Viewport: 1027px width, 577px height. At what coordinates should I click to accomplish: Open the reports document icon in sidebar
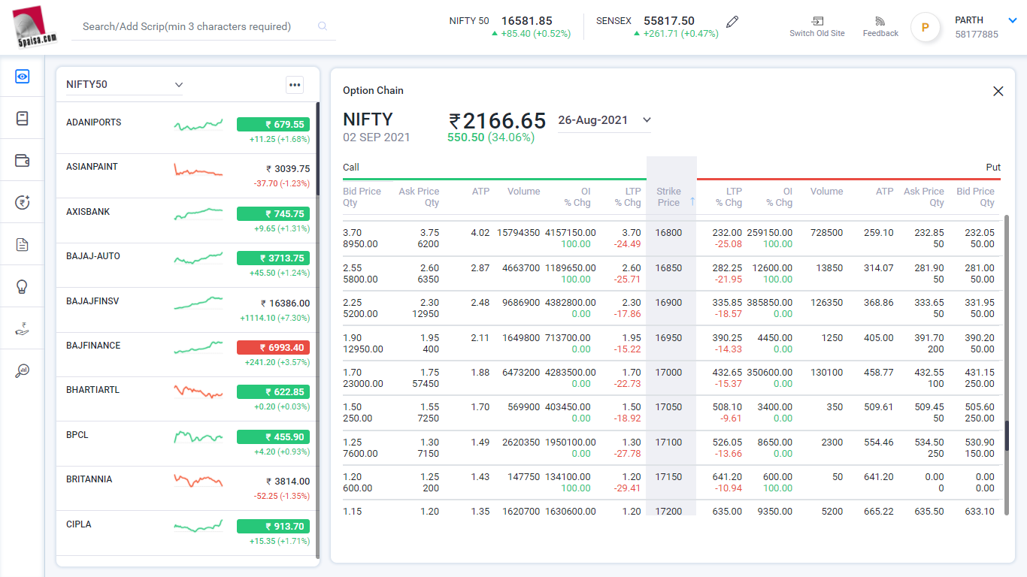(x=23, y=244)
